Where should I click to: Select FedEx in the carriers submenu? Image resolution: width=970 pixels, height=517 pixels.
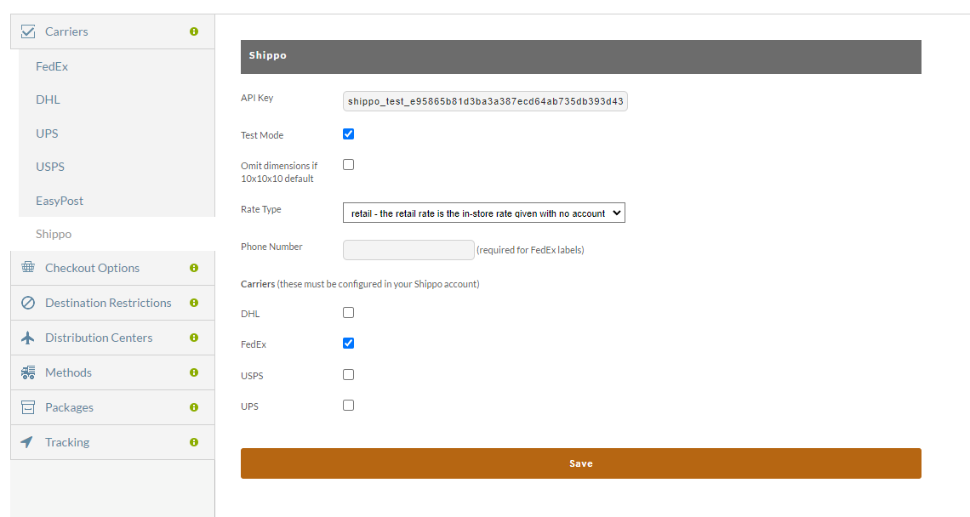[x=52, y=66]
